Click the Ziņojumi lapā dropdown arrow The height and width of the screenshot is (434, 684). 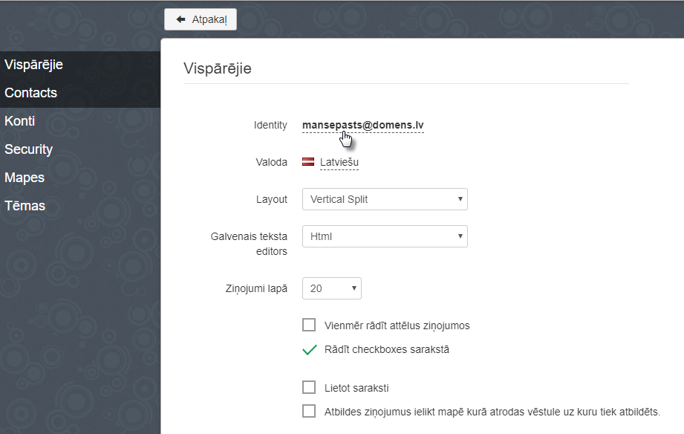click(354, 288)
